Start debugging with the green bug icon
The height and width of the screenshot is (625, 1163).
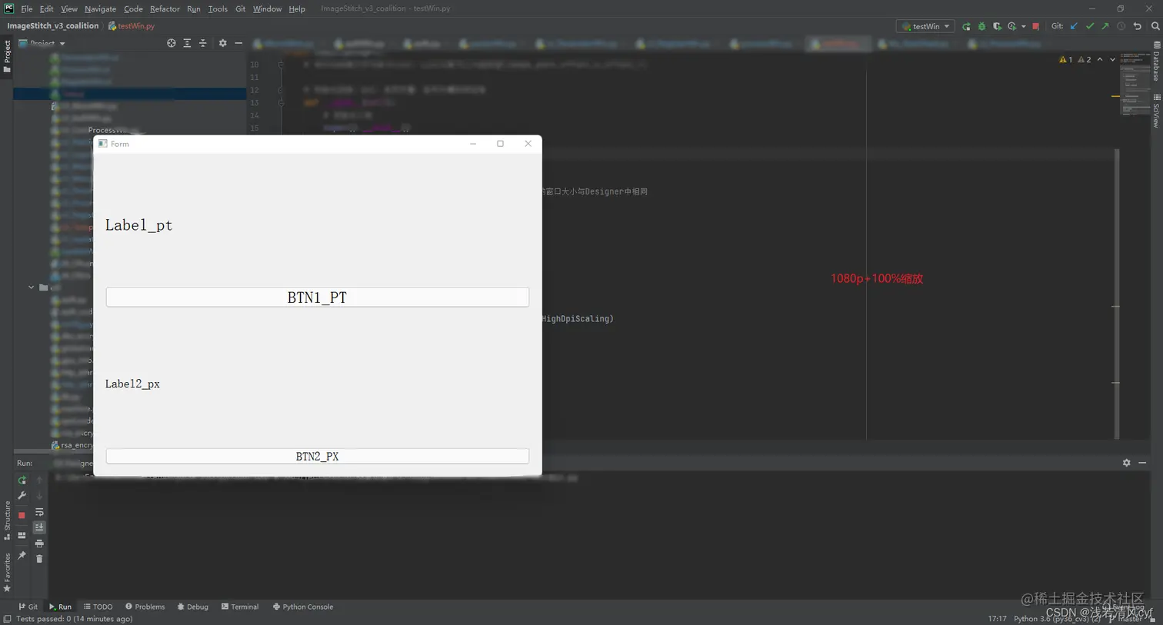[981, 26]
